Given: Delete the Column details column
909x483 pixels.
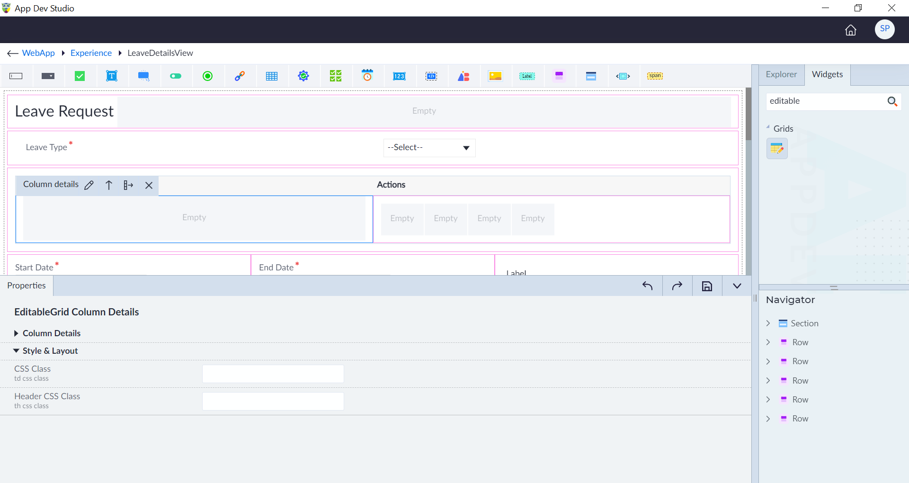Looking at the screenshot, I should click(x=149, y=185).
